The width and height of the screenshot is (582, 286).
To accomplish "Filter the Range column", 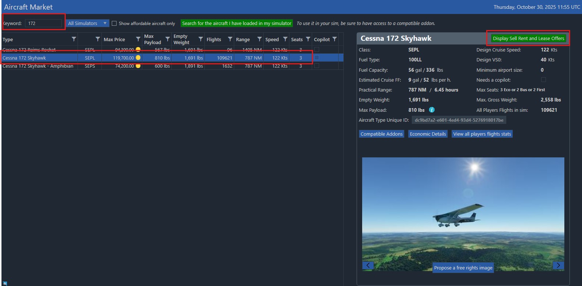I will pyautogui.click(x=260, y=39).
